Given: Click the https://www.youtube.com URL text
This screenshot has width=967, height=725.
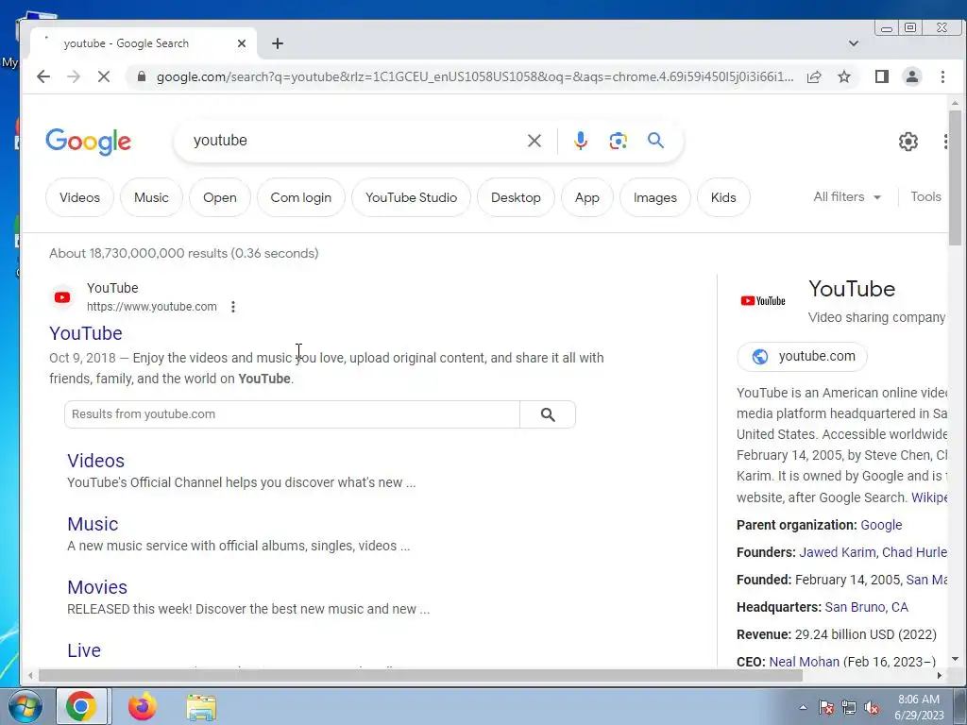Looking at the screenshot, I should [152, 307].
